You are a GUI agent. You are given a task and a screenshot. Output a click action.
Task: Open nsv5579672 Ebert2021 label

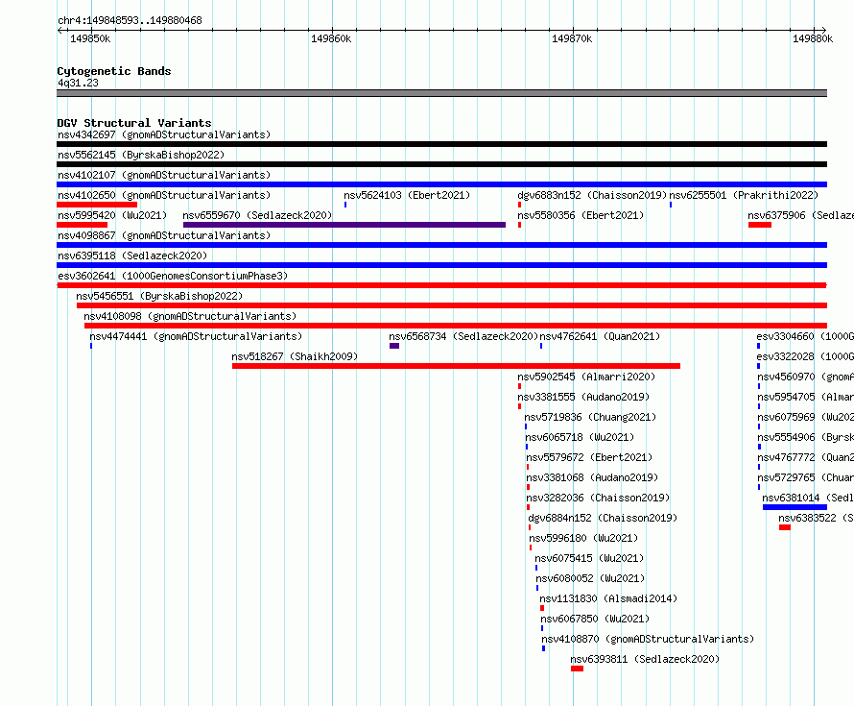point(589,457)
